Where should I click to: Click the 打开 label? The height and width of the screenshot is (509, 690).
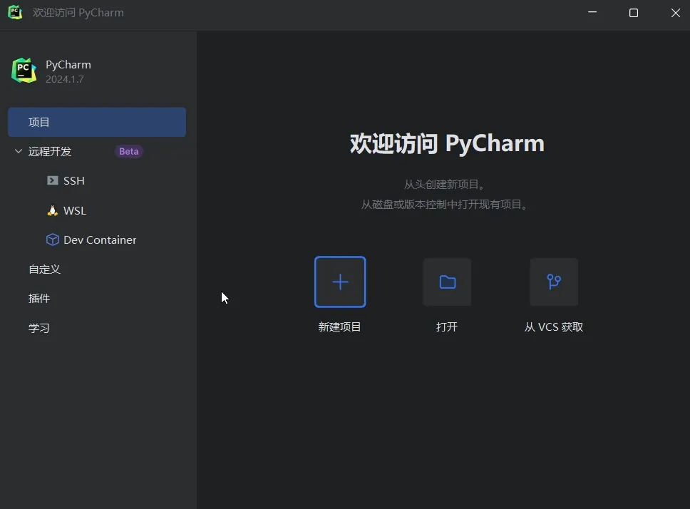(x=447, y=327)
